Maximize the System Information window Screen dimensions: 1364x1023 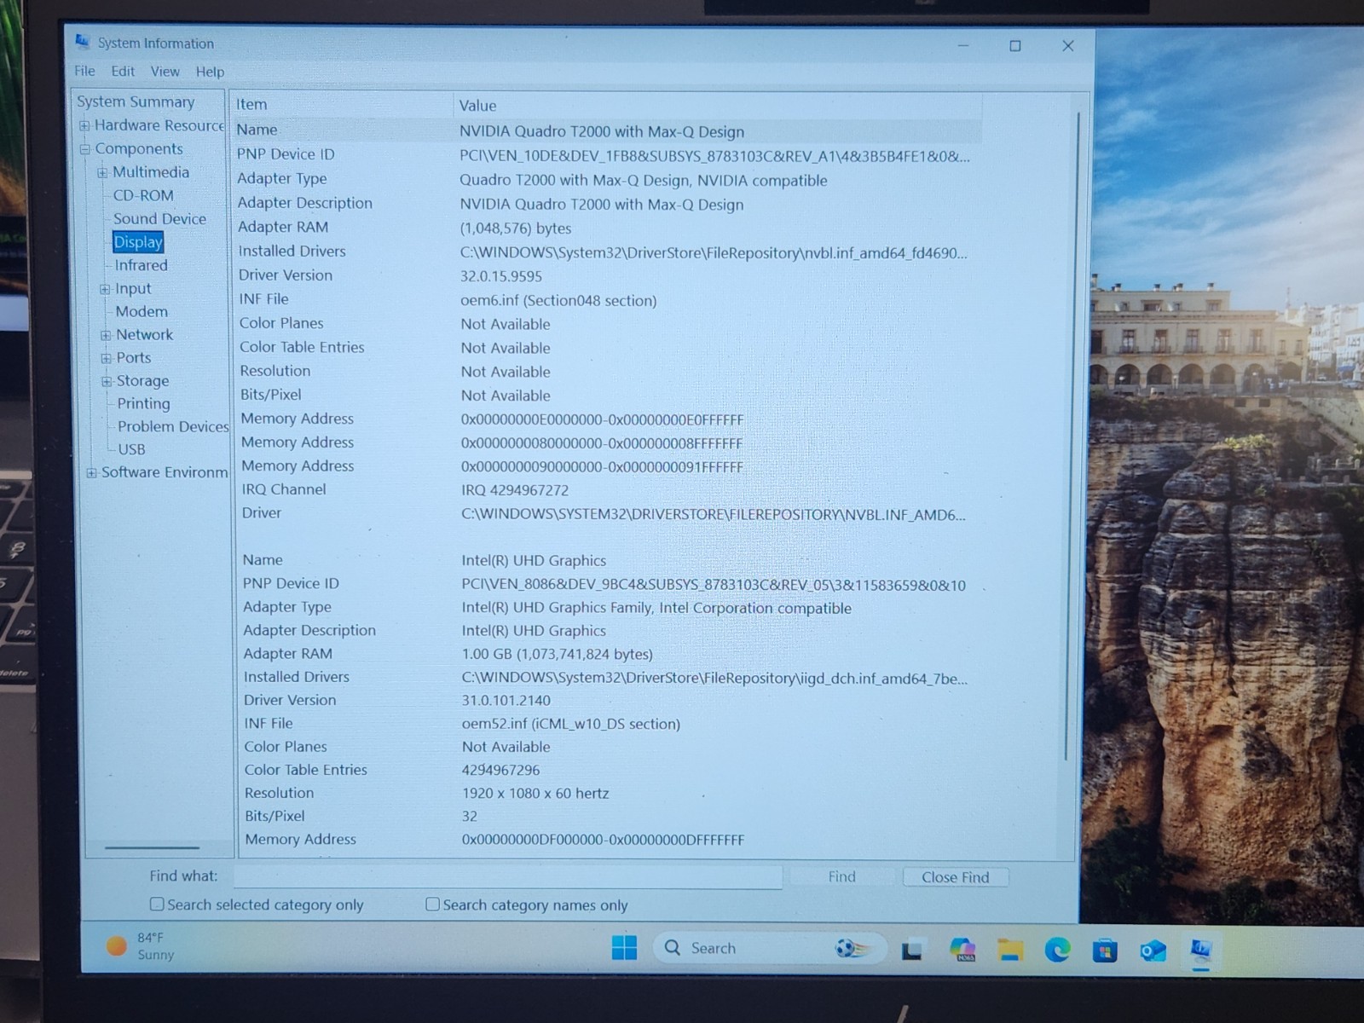coord(1014,46)
